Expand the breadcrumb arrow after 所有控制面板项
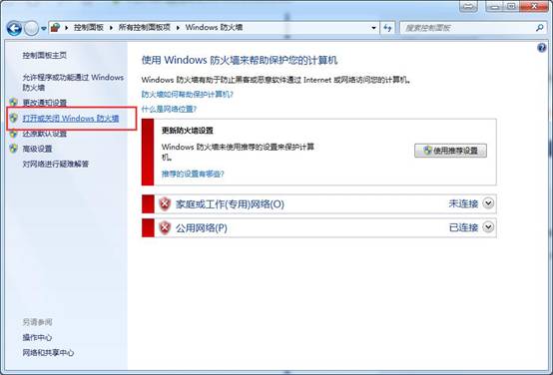This screenshot has width=553, height=375. tap(178, 28)
